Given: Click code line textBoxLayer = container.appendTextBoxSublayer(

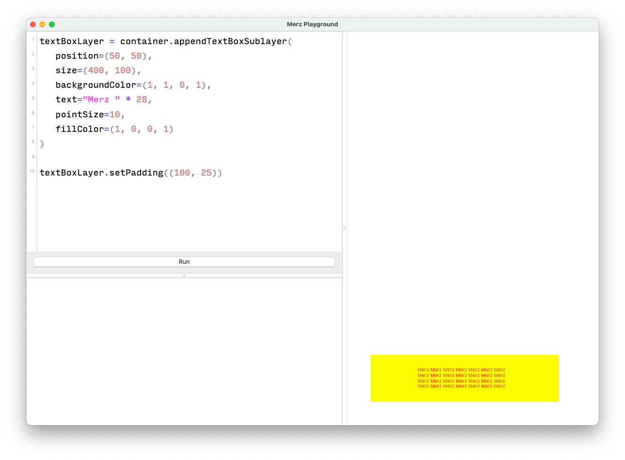Looking at the screenshot, I should coord(166,41).
